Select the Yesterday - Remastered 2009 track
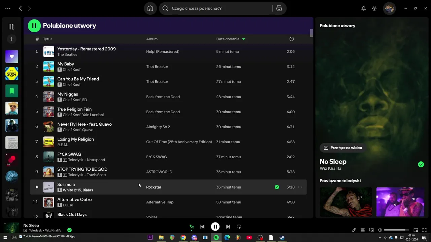Screen dimensions: 431x242 87,49
